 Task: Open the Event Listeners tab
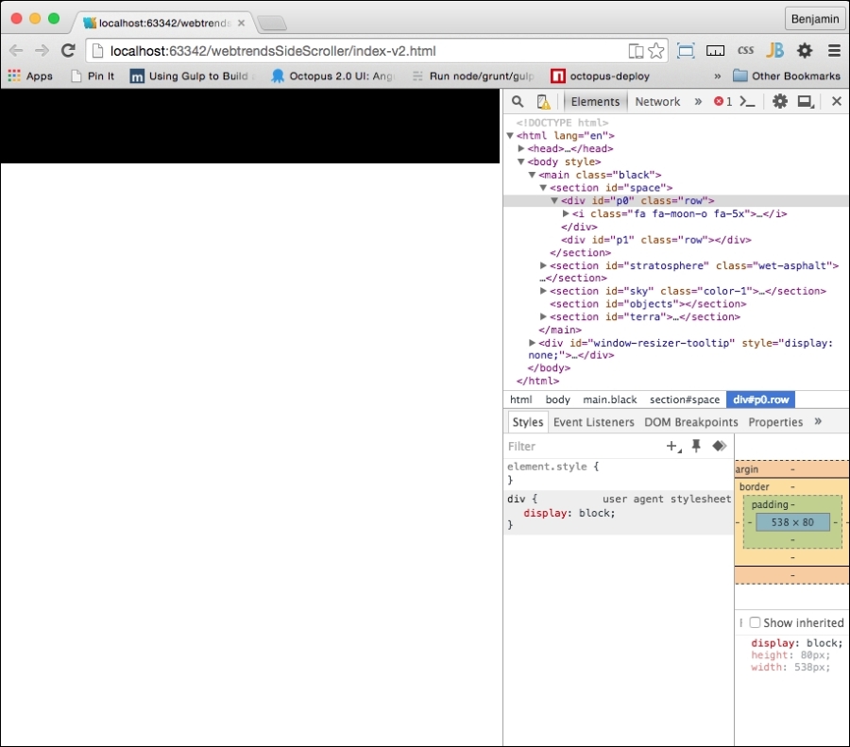(593, 422)
